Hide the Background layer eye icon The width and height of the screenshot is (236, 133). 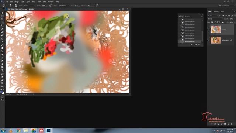209,40
